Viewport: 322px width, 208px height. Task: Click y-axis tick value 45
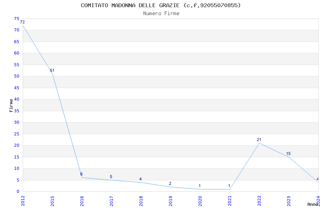[17, 88]
